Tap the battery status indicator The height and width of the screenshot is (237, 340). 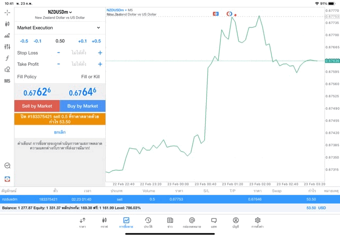(332, 4)
